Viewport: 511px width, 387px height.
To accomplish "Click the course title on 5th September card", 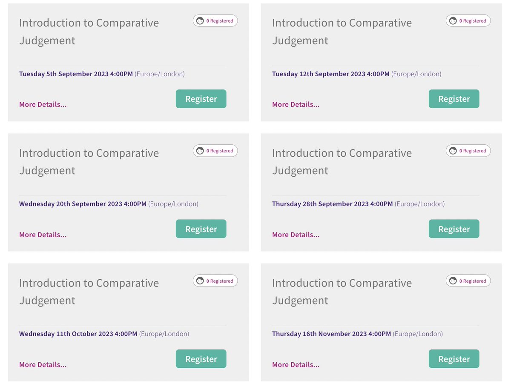I will tap(89, 32).
